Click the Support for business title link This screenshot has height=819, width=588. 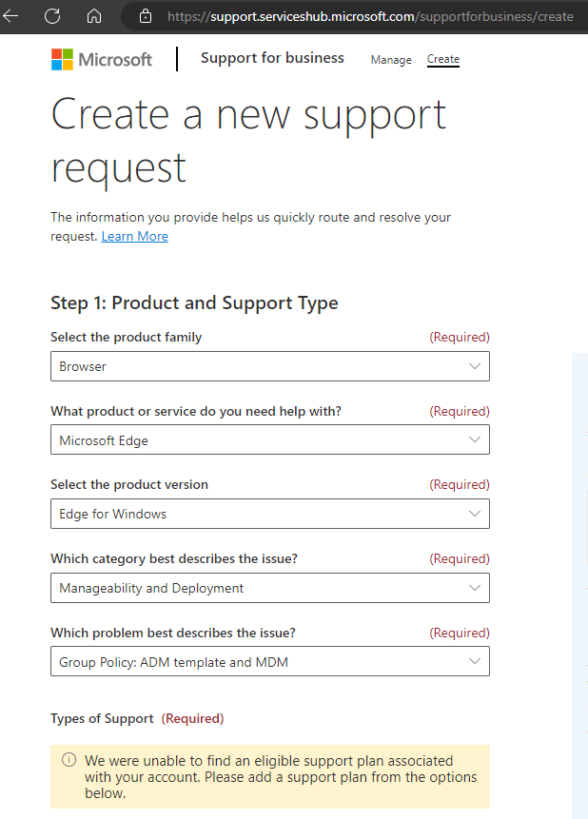272,58
